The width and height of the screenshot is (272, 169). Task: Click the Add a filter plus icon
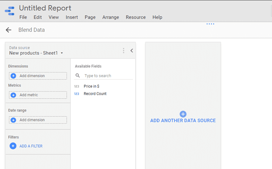(x=13, y=146)
